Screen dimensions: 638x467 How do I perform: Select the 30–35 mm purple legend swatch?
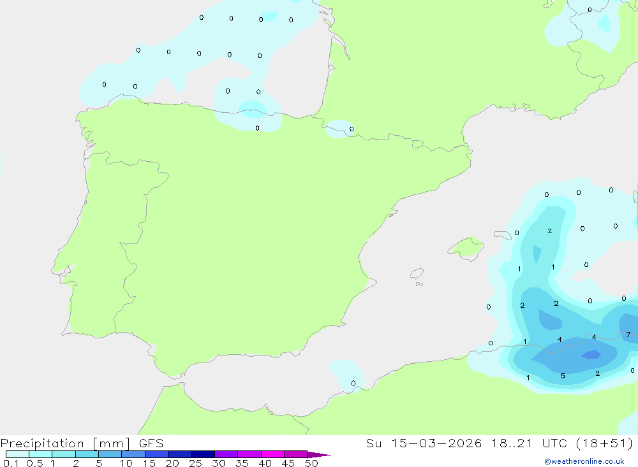pos(226,454)
